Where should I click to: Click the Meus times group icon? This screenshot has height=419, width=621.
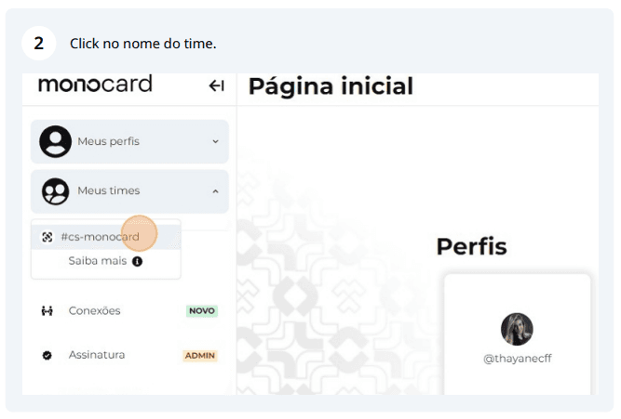tap(56, 191)
